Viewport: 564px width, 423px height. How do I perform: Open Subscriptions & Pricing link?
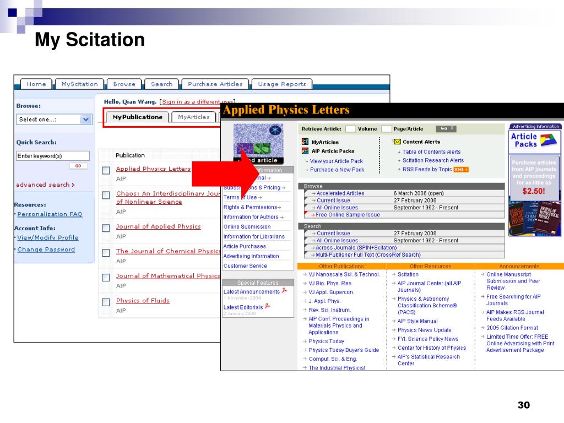[252, 187]
